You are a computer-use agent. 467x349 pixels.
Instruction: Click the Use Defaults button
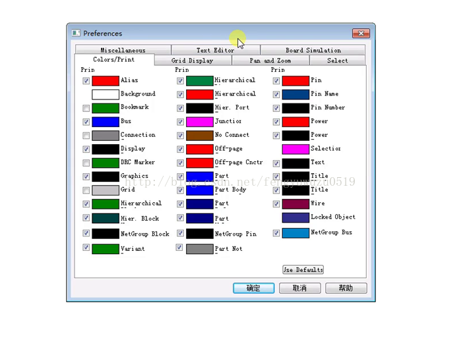303,269
